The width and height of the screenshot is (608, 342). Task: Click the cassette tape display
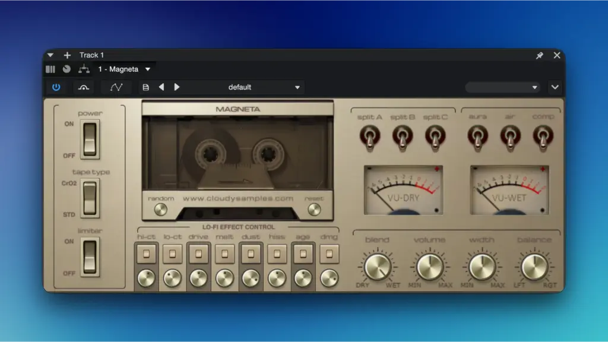[237, 153]
